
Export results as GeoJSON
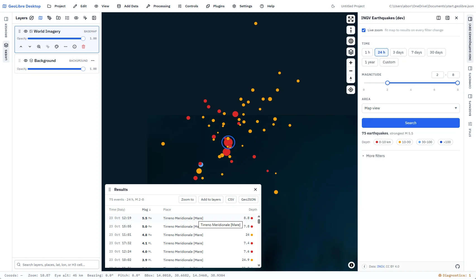[x=248, y=199]
